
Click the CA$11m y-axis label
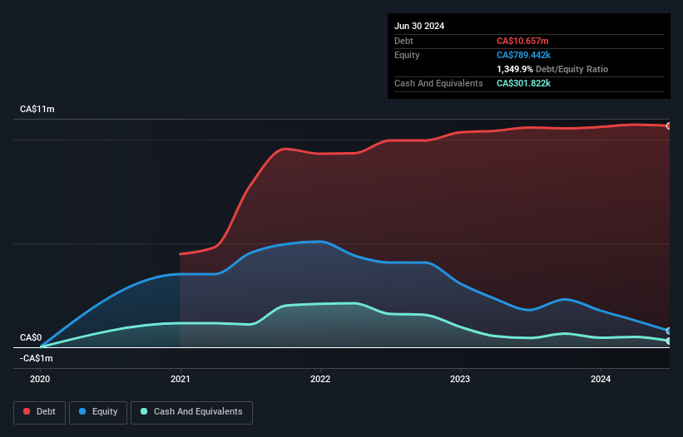coord(37,109)
